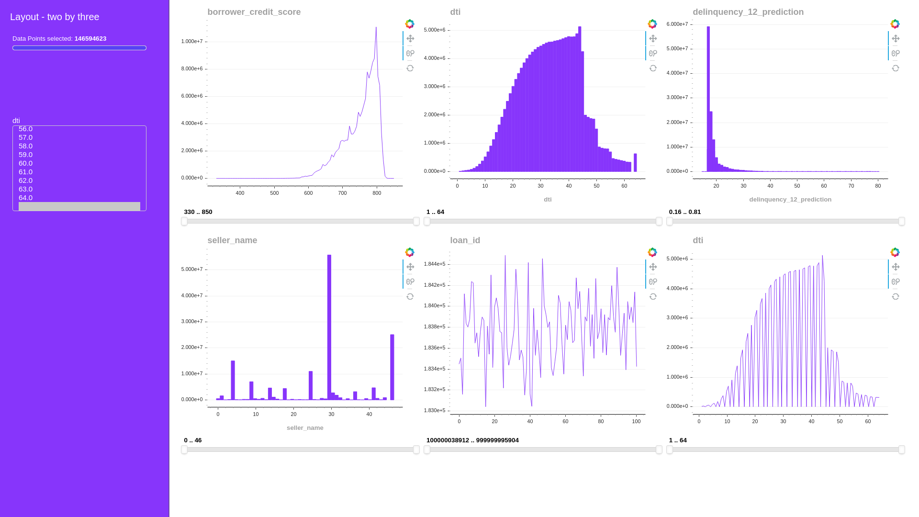
Task: Open Bokeh logo on borrower_credit_score chart
Action: click(x=410, y=24)
